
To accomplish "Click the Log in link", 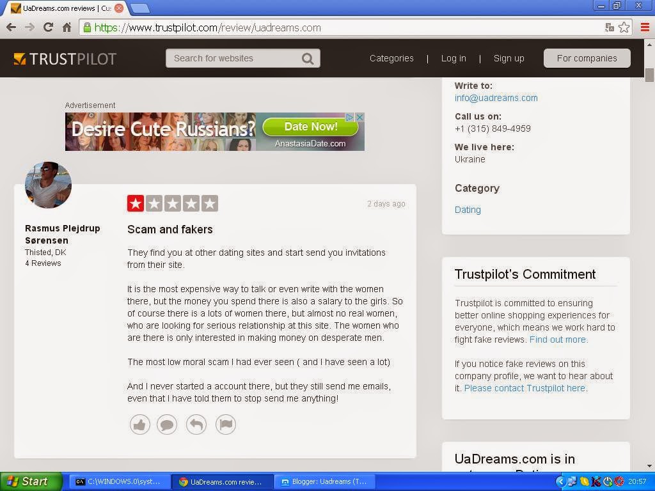I will (x=454, y=58).
